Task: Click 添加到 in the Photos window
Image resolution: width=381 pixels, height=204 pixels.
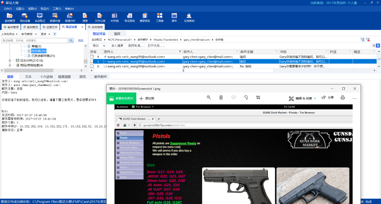Action: (x=146, y=98)
